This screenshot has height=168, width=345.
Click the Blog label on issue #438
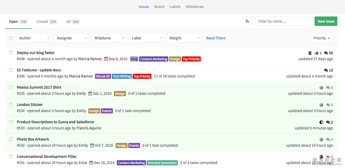click(134, 59)
